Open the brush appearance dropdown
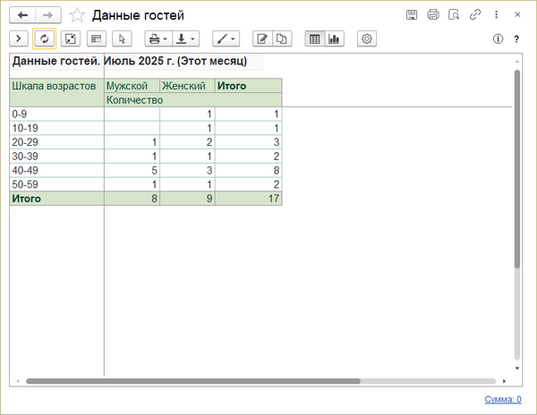This screenshot has width=537, height=415. tap(226, 38)
